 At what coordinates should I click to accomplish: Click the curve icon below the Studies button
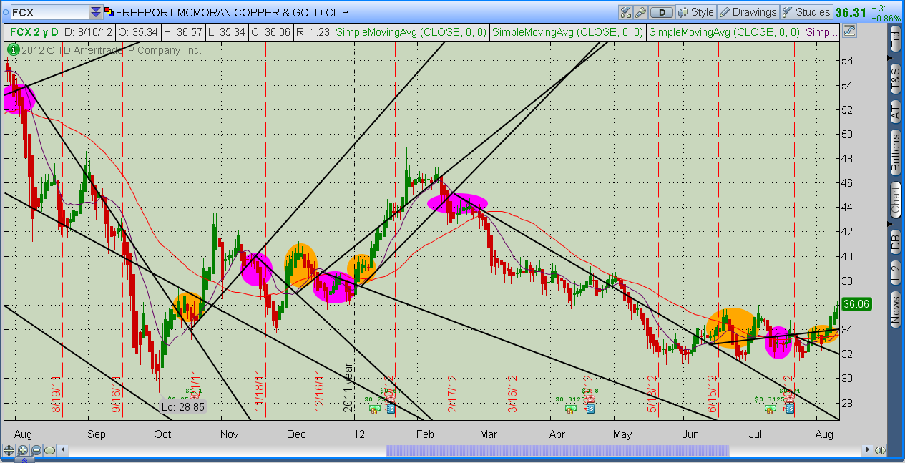pos(849,31)
